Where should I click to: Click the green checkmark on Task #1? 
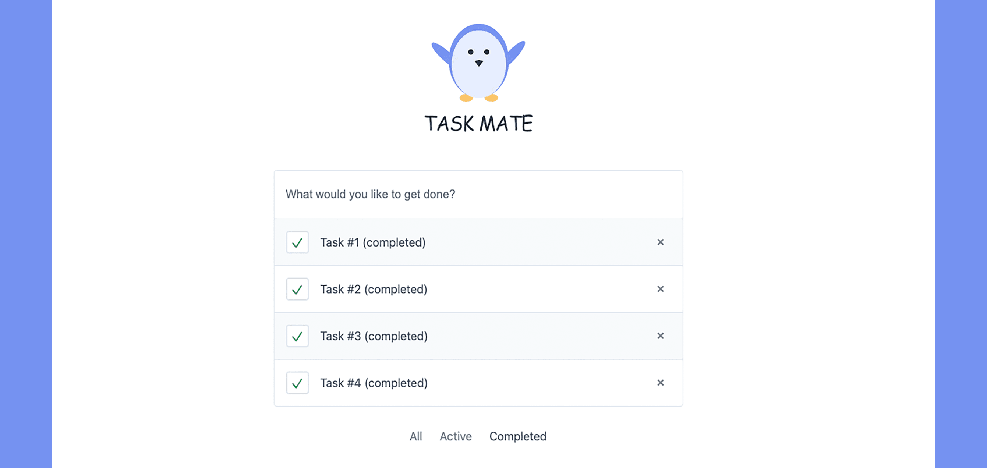(297, 242)
